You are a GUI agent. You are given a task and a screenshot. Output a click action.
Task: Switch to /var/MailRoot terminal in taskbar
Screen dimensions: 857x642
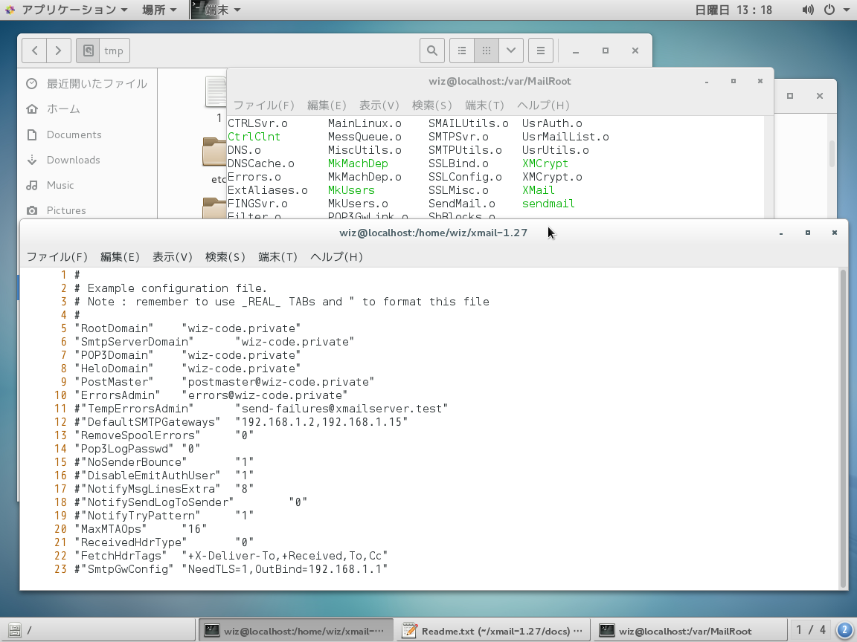(x=690, y=631)
